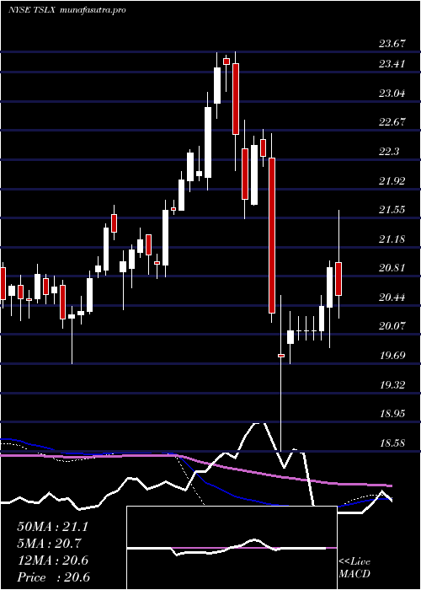Click the '5MA : 20.7' readout
The height and width of the screenshot is (590, 421).
pos(50,544)
